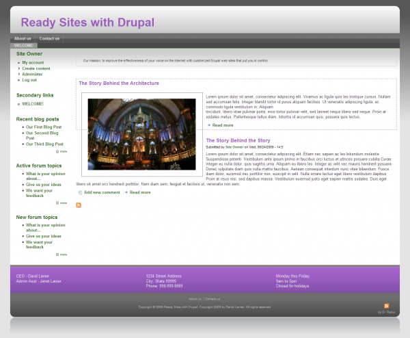Image resolution: width=410 pixels, height=338 pixels.
Task: Open Create content in Site Owner menu
Action: click(36, 68)
